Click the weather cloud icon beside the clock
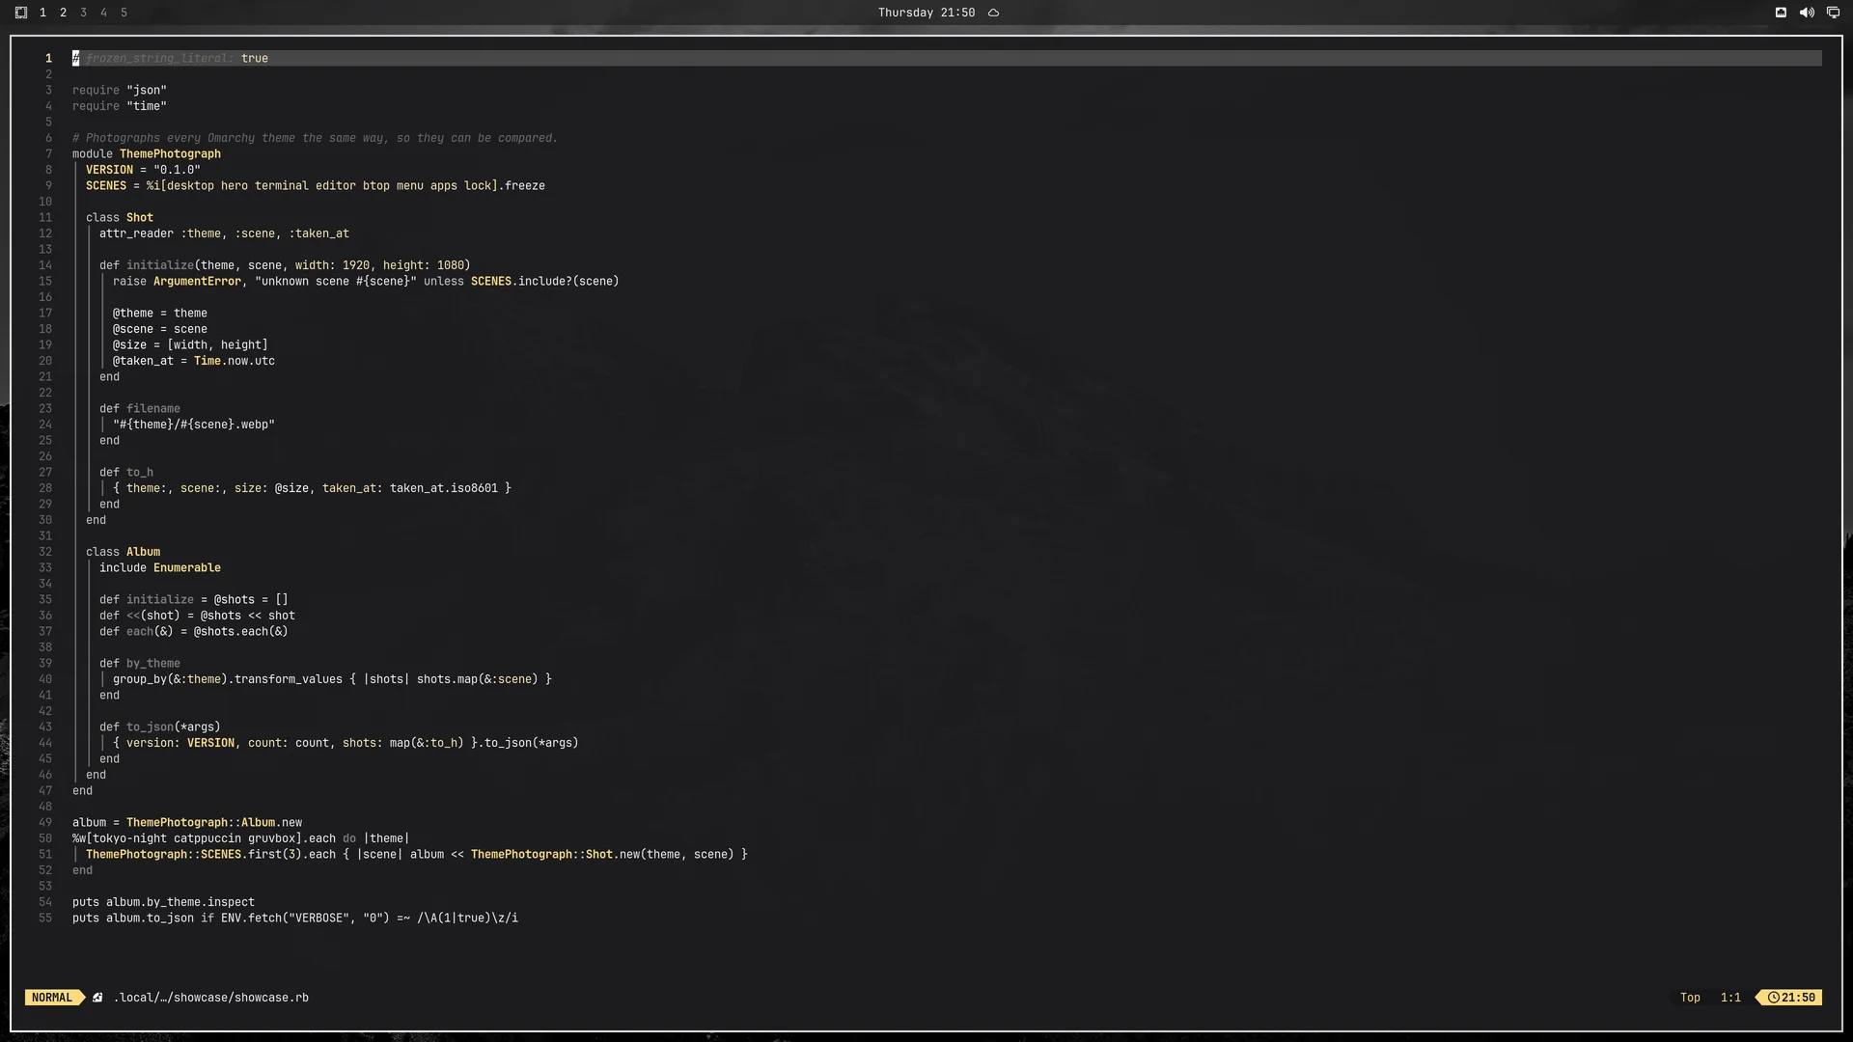The height and width of the screenshot is (1042, 1853). [x=993, y=13]
